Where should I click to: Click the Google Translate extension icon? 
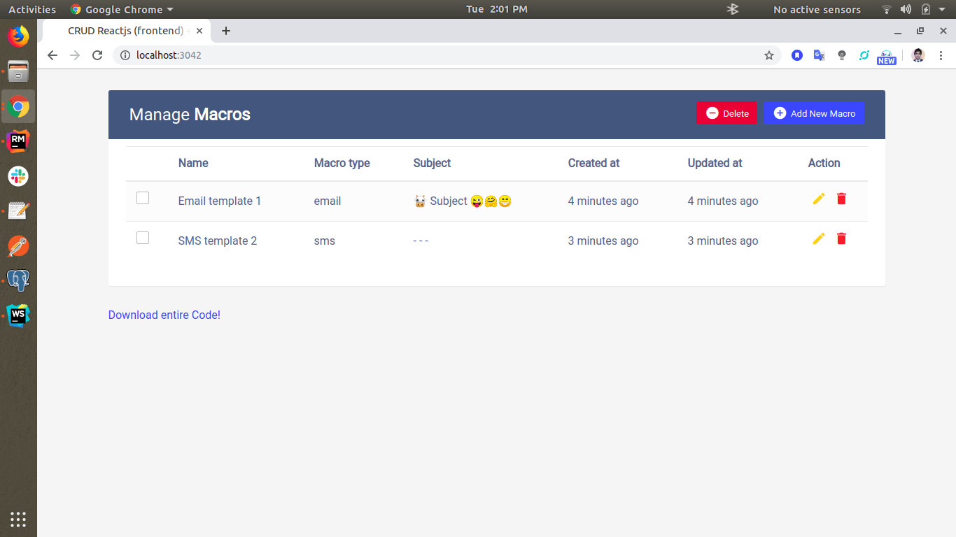(819, 55)
